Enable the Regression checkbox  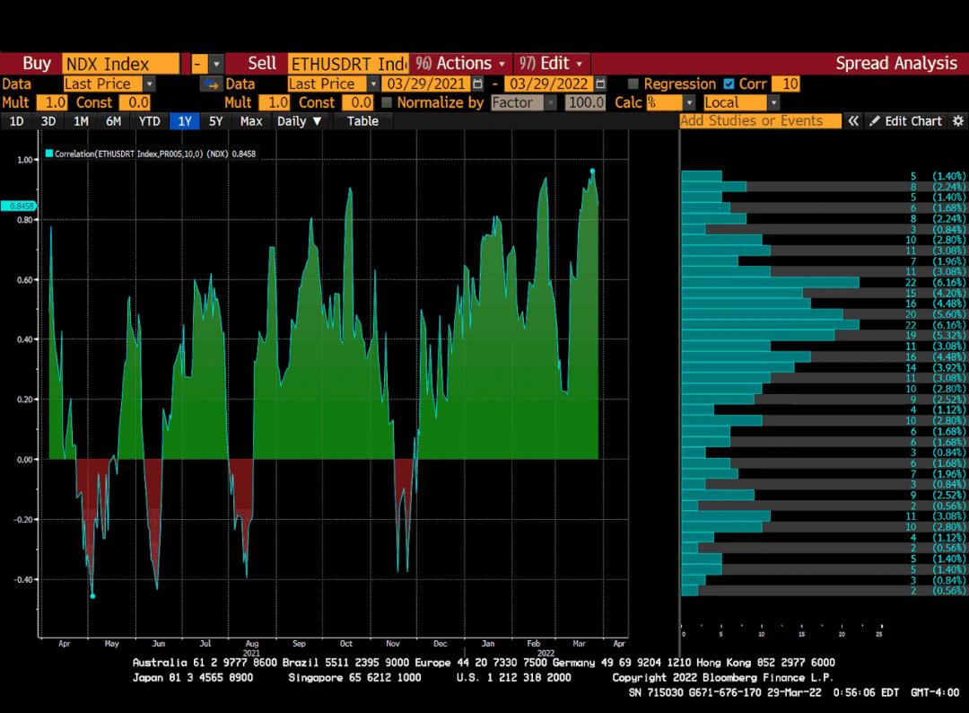tap(633, 84)
